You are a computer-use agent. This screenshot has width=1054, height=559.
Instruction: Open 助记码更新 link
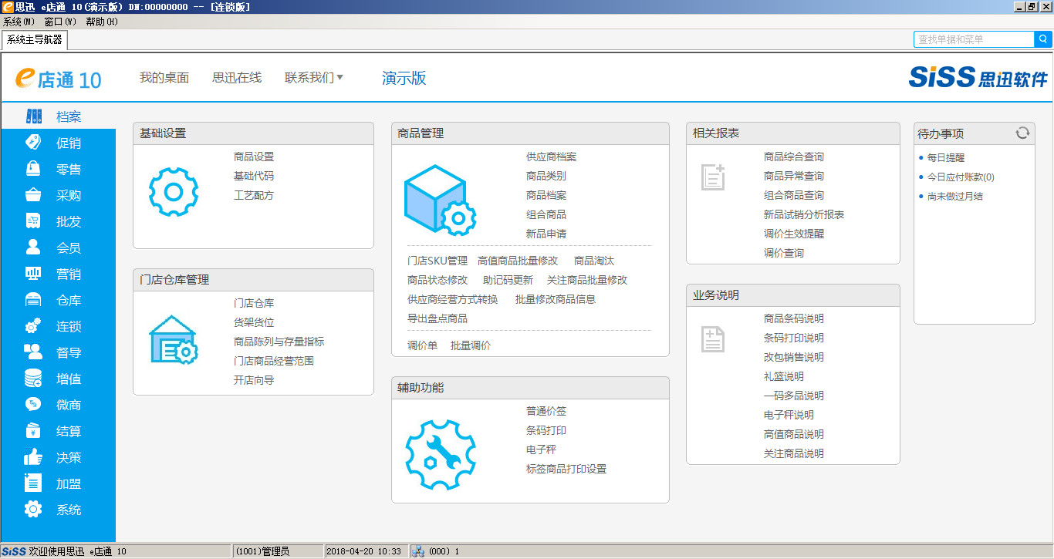508,280
